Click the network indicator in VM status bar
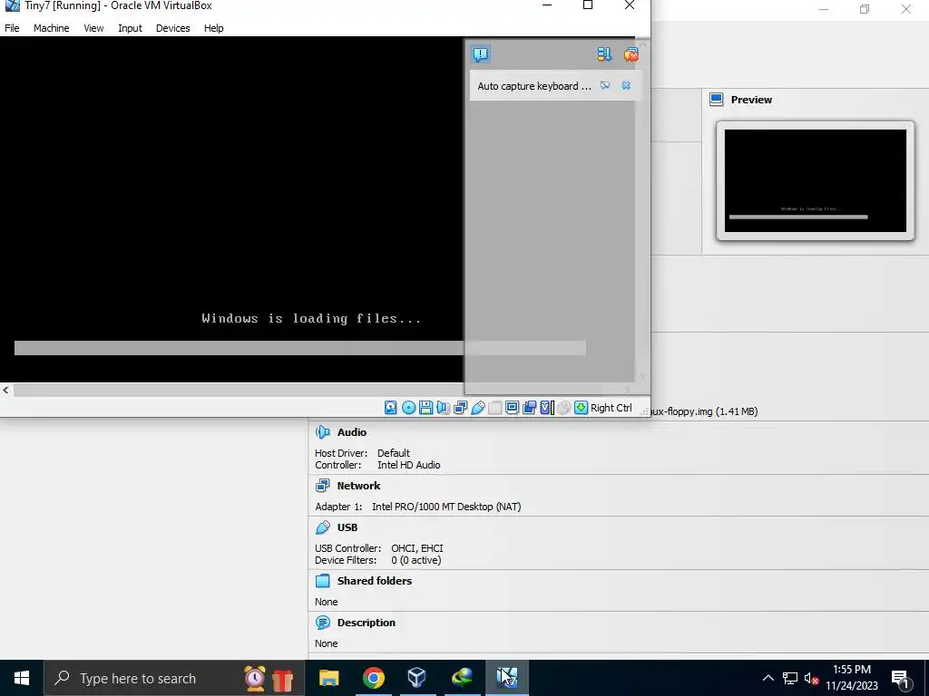 point(460,407)
